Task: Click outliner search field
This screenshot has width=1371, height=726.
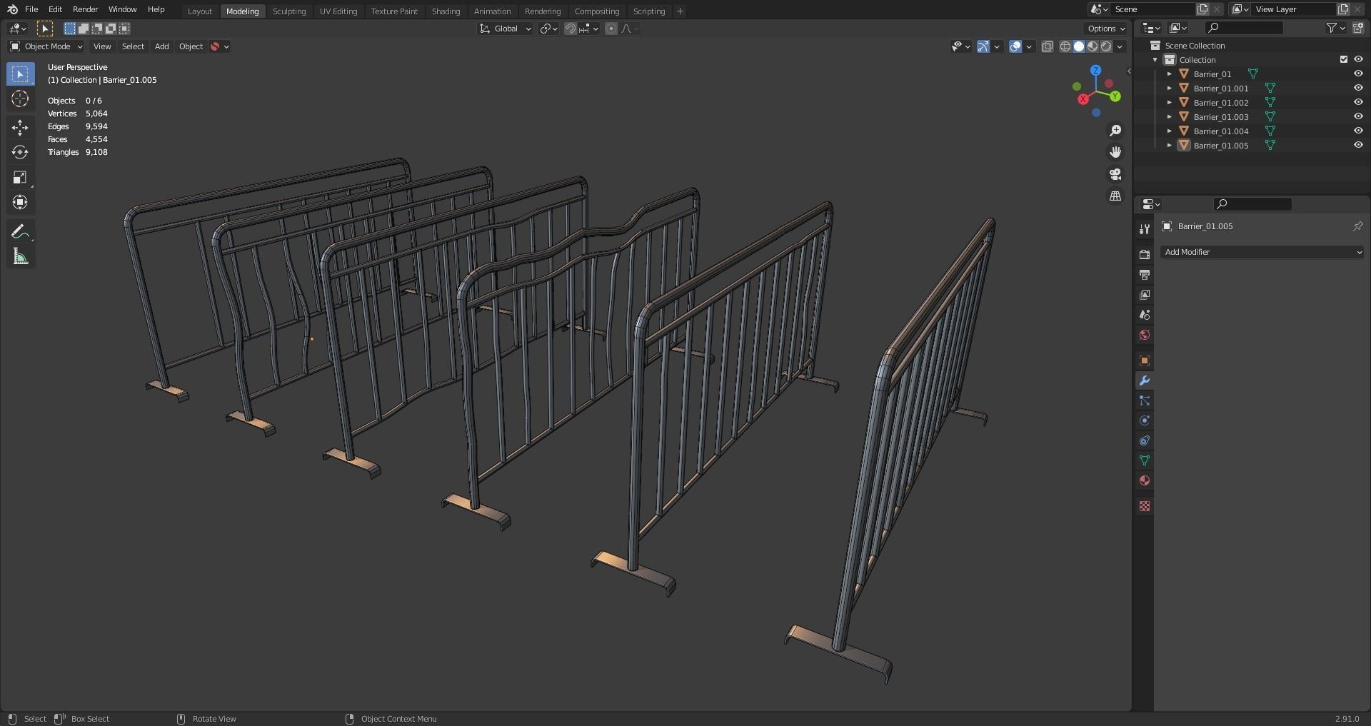Action: pyautogui.click(x=1244, y=28)
